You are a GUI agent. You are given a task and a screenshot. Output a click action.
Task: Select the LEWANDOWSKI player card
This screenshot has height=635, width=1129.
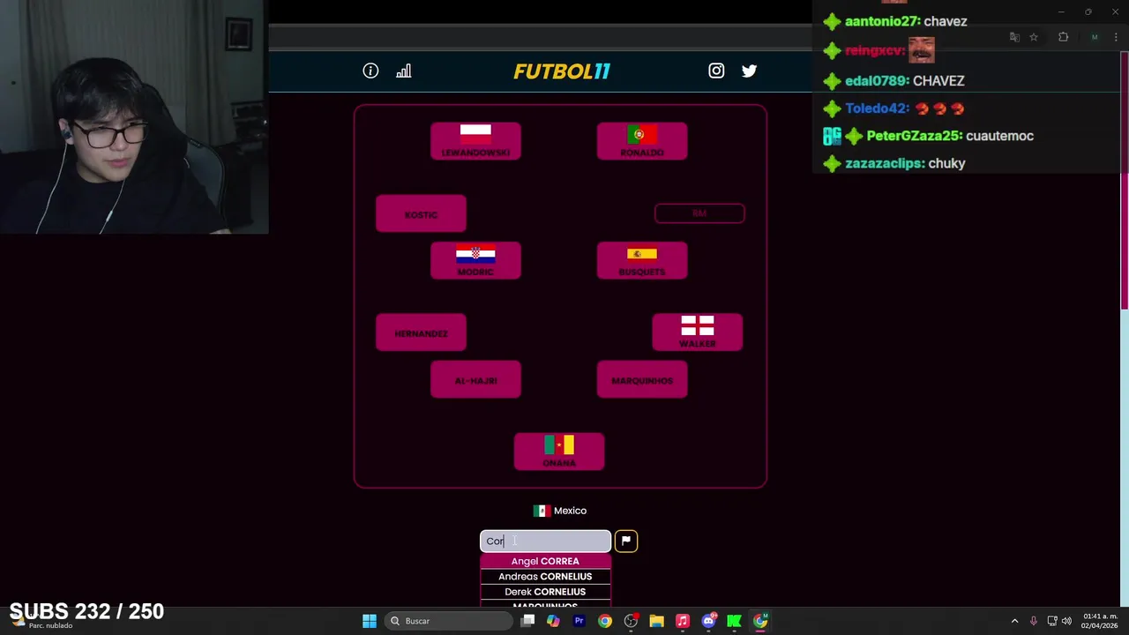[x=475, y=141]
